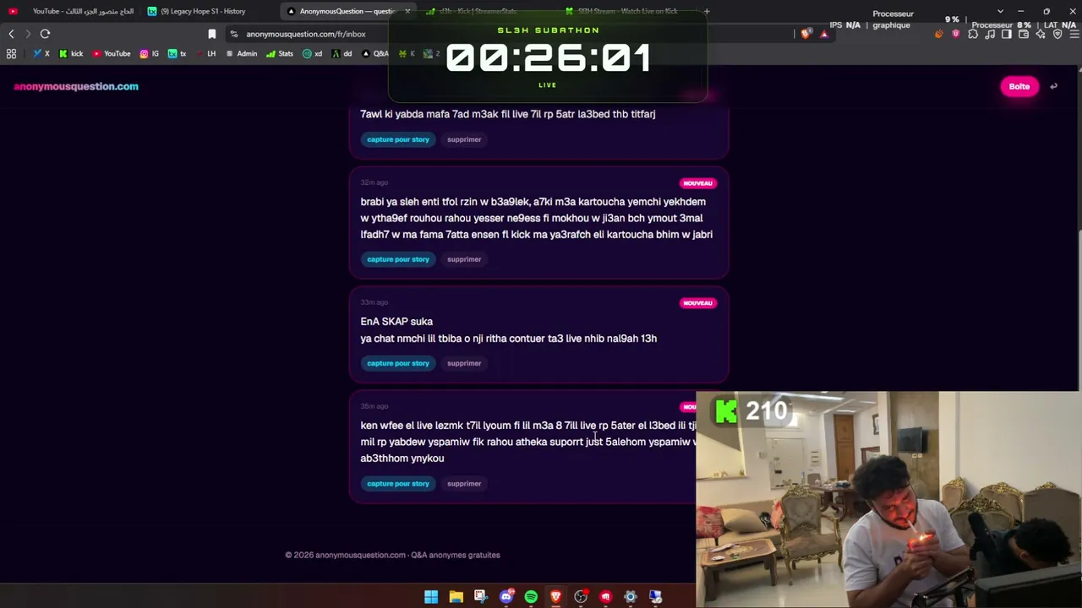The width and height of the screenshot is (1082, 608).
Task: Open the Windows Start menu
Action: tap(431, 597)
